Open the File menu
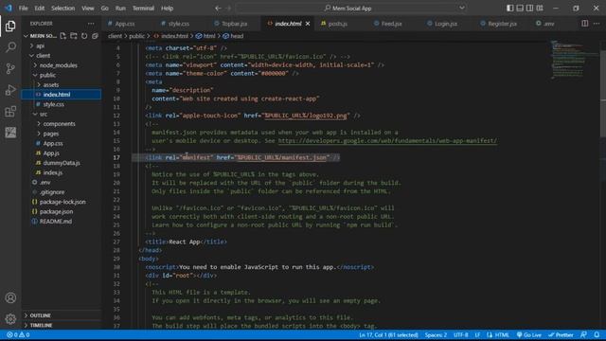Screen dimensions: 606x341 pyautogui.click(x=23, y=9)
